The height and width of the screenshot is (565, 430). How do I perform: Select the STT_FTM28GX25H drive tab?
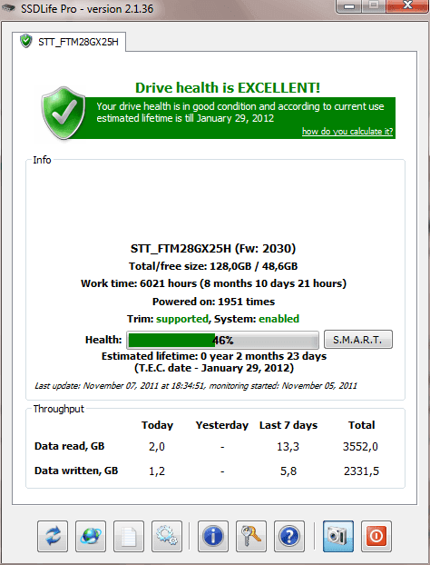point(69,42)
